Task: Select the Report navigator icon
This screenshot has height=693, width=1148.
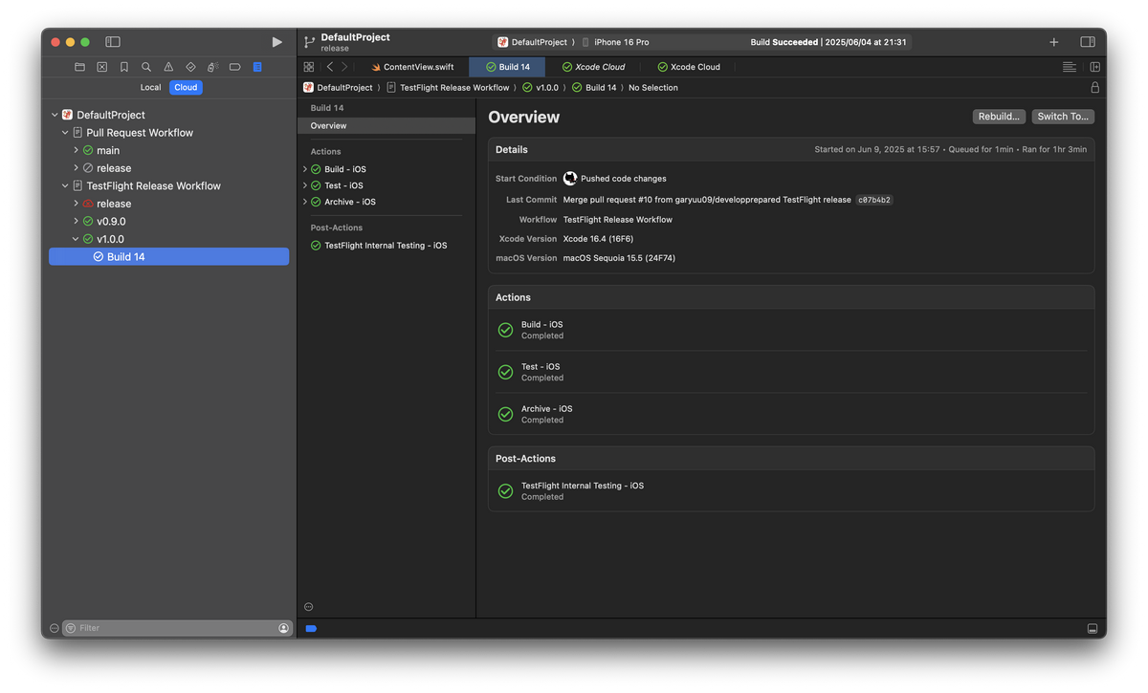Action: (x=257, y=67)
